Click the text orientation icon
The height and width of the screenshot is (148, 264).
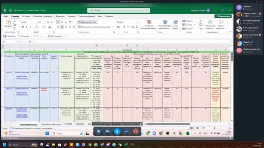click(x=70, y=22)
